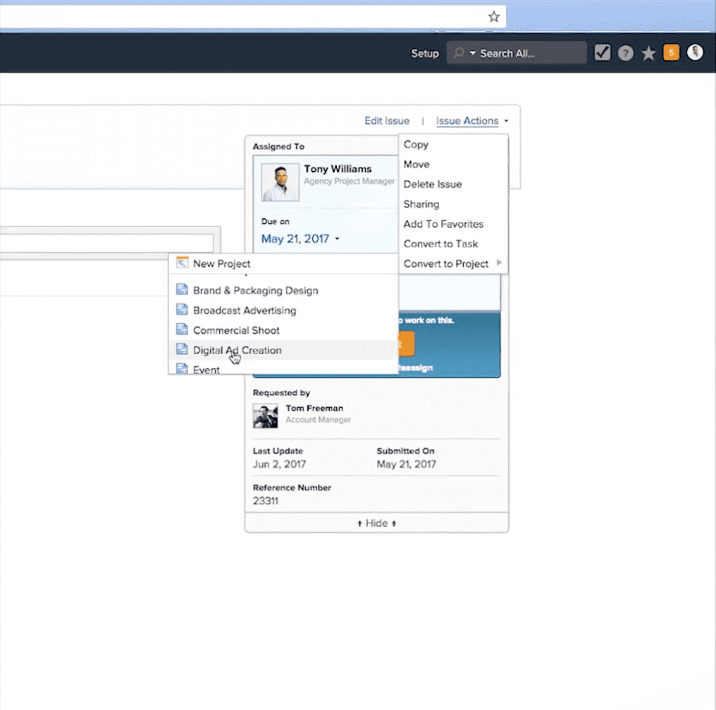The image size is (716, 710).
Task: Select Add To Favorites menu option
Action: 443,224
